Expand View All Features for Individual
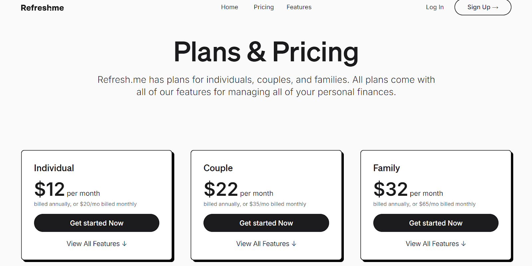The height and width of the screenshot is (266, 532). coord(97,244)
